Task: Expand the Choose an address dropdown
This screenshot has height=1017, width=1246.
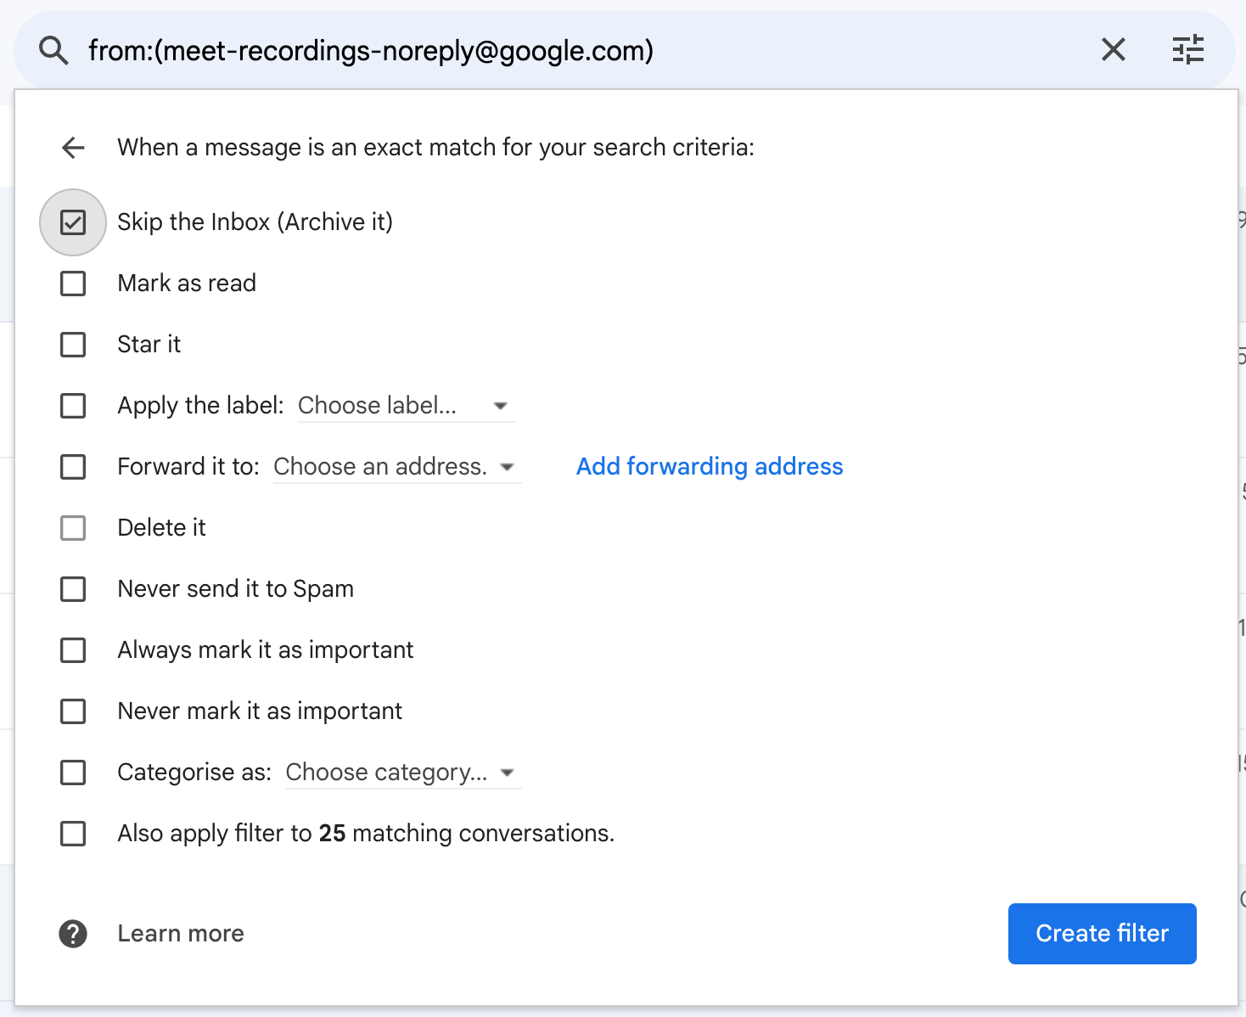Action: tap(396, 467)
